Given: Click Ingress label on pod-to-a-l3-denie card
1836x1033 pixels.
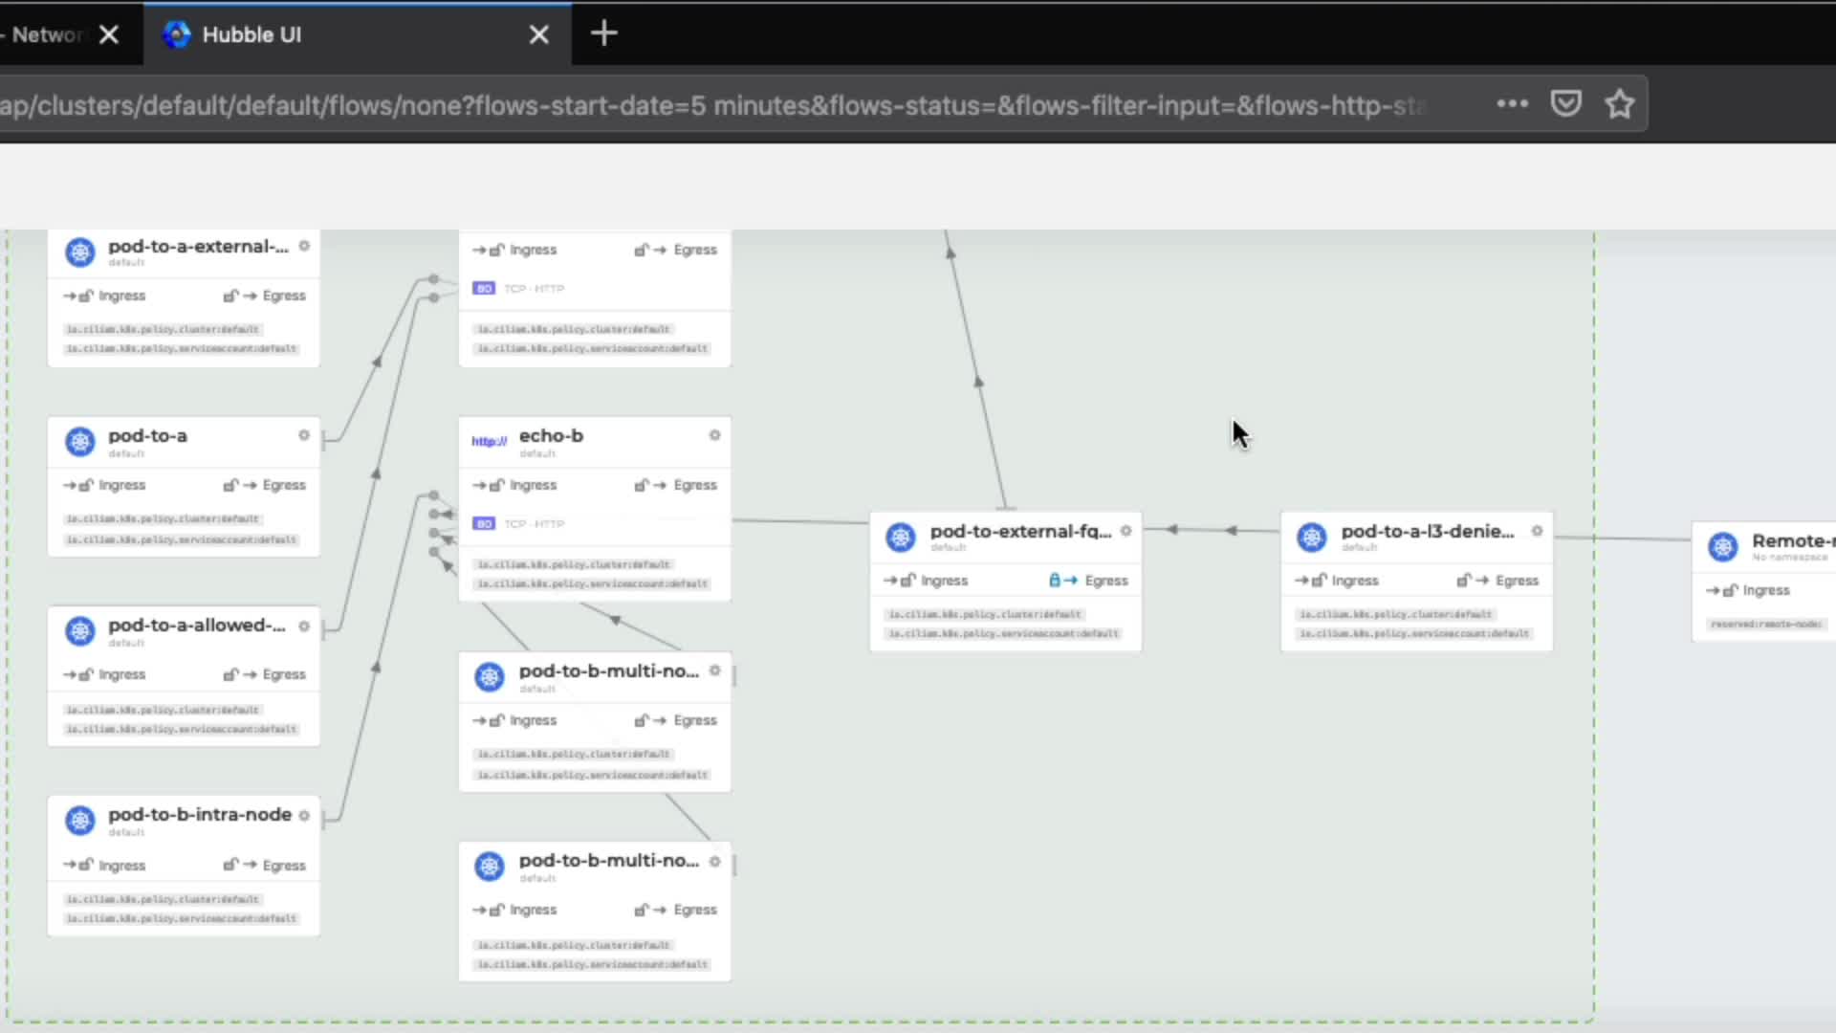Looking at the screenshot, I should click(1354, 581).
